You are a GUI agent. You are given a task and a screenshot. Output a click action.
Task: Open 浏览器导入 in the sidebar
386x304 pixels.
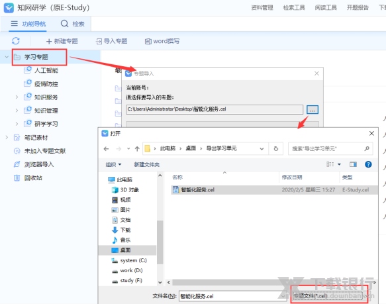pos(39,164)
